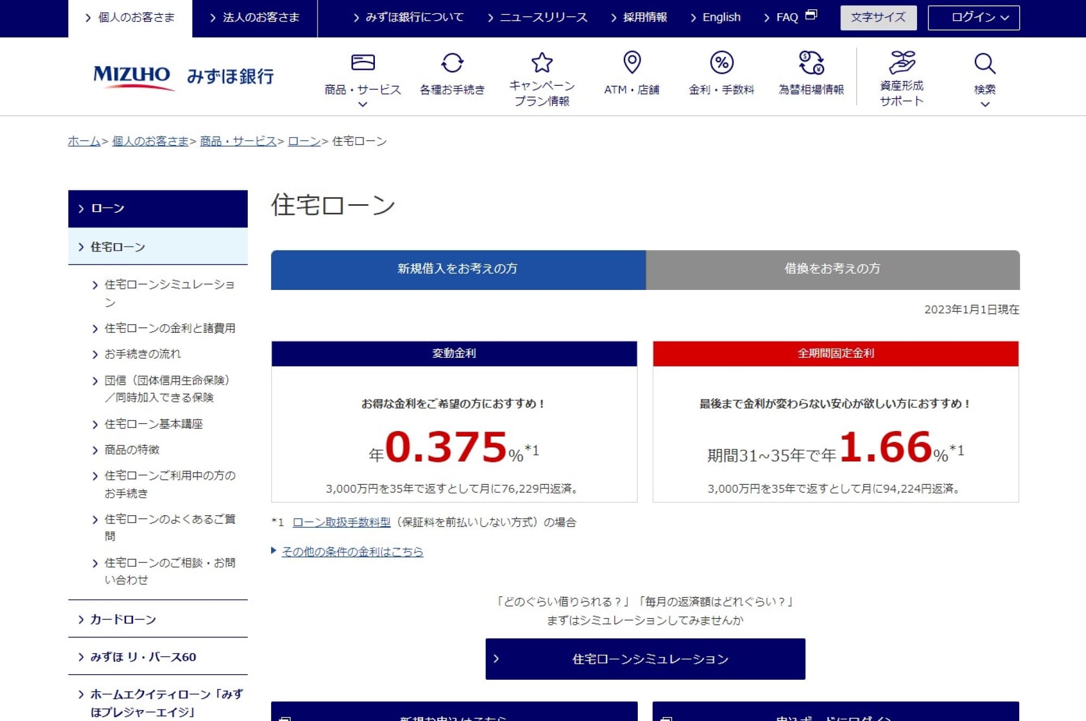
Task: Open the ログイン dropdown
Action: 974,17
